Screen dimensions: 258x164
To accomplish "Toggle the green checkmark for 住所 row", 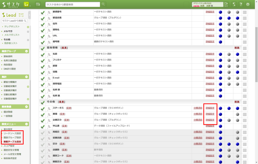I will coord(43,24).
